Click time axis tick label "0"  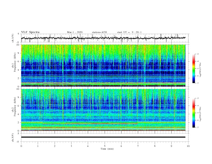tap(21, 146)
